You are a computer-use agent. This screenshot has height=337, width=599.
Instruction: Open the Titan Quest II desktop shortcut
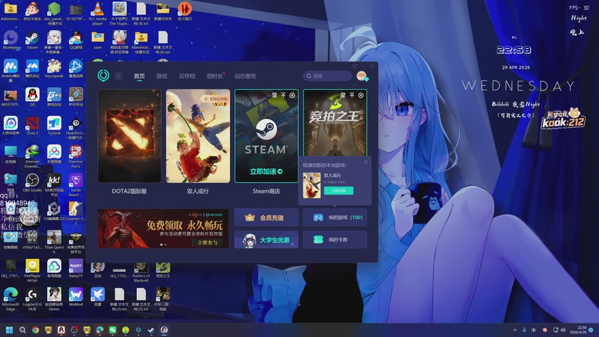tap(54, 242)
